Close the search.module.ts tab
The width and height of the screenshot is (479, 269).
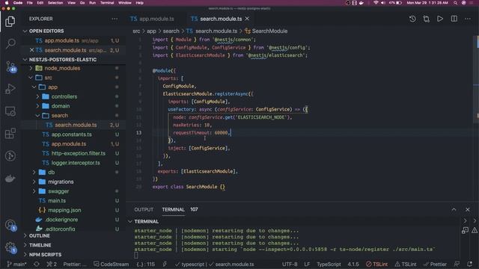point(247,19)
